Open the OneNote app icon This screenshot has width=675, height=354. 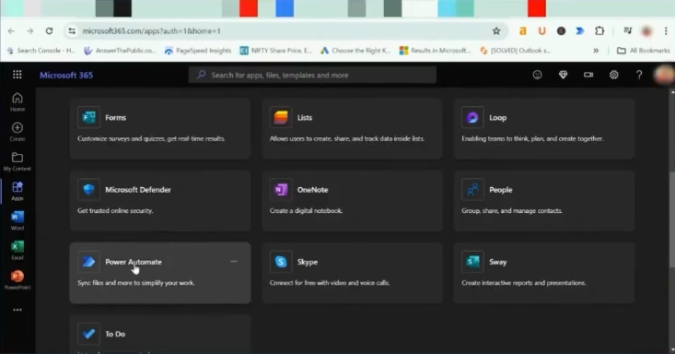(281, 189)
